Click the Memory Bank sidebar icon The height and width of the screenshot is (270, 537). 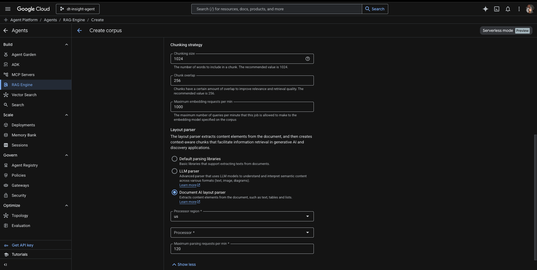[6, 135]
